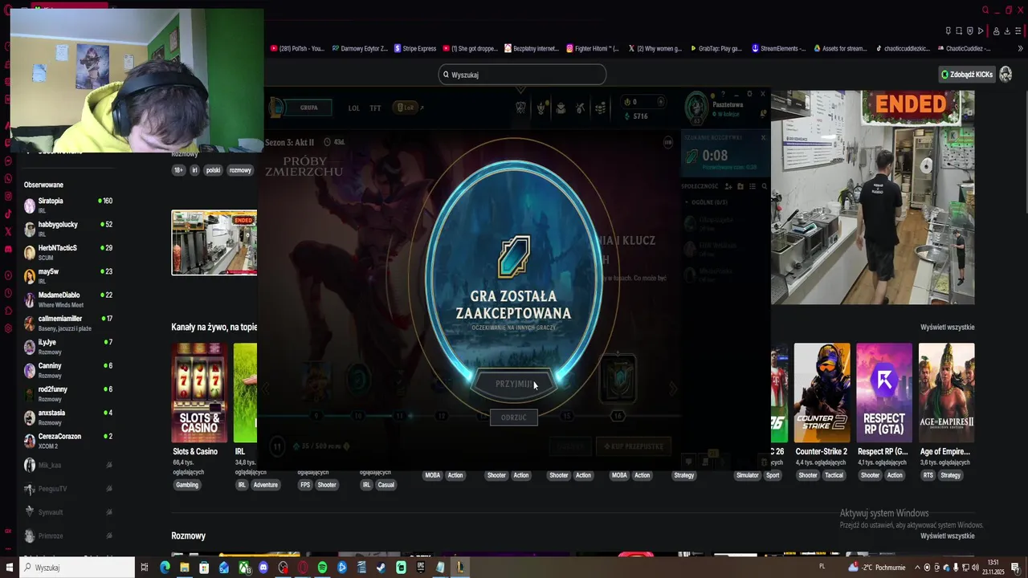
Task: Click the weather widget -2°C Pochmurnie
Action: 877,568
